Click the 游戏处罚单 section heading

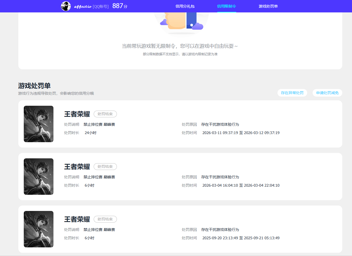(x=34, y=86)
